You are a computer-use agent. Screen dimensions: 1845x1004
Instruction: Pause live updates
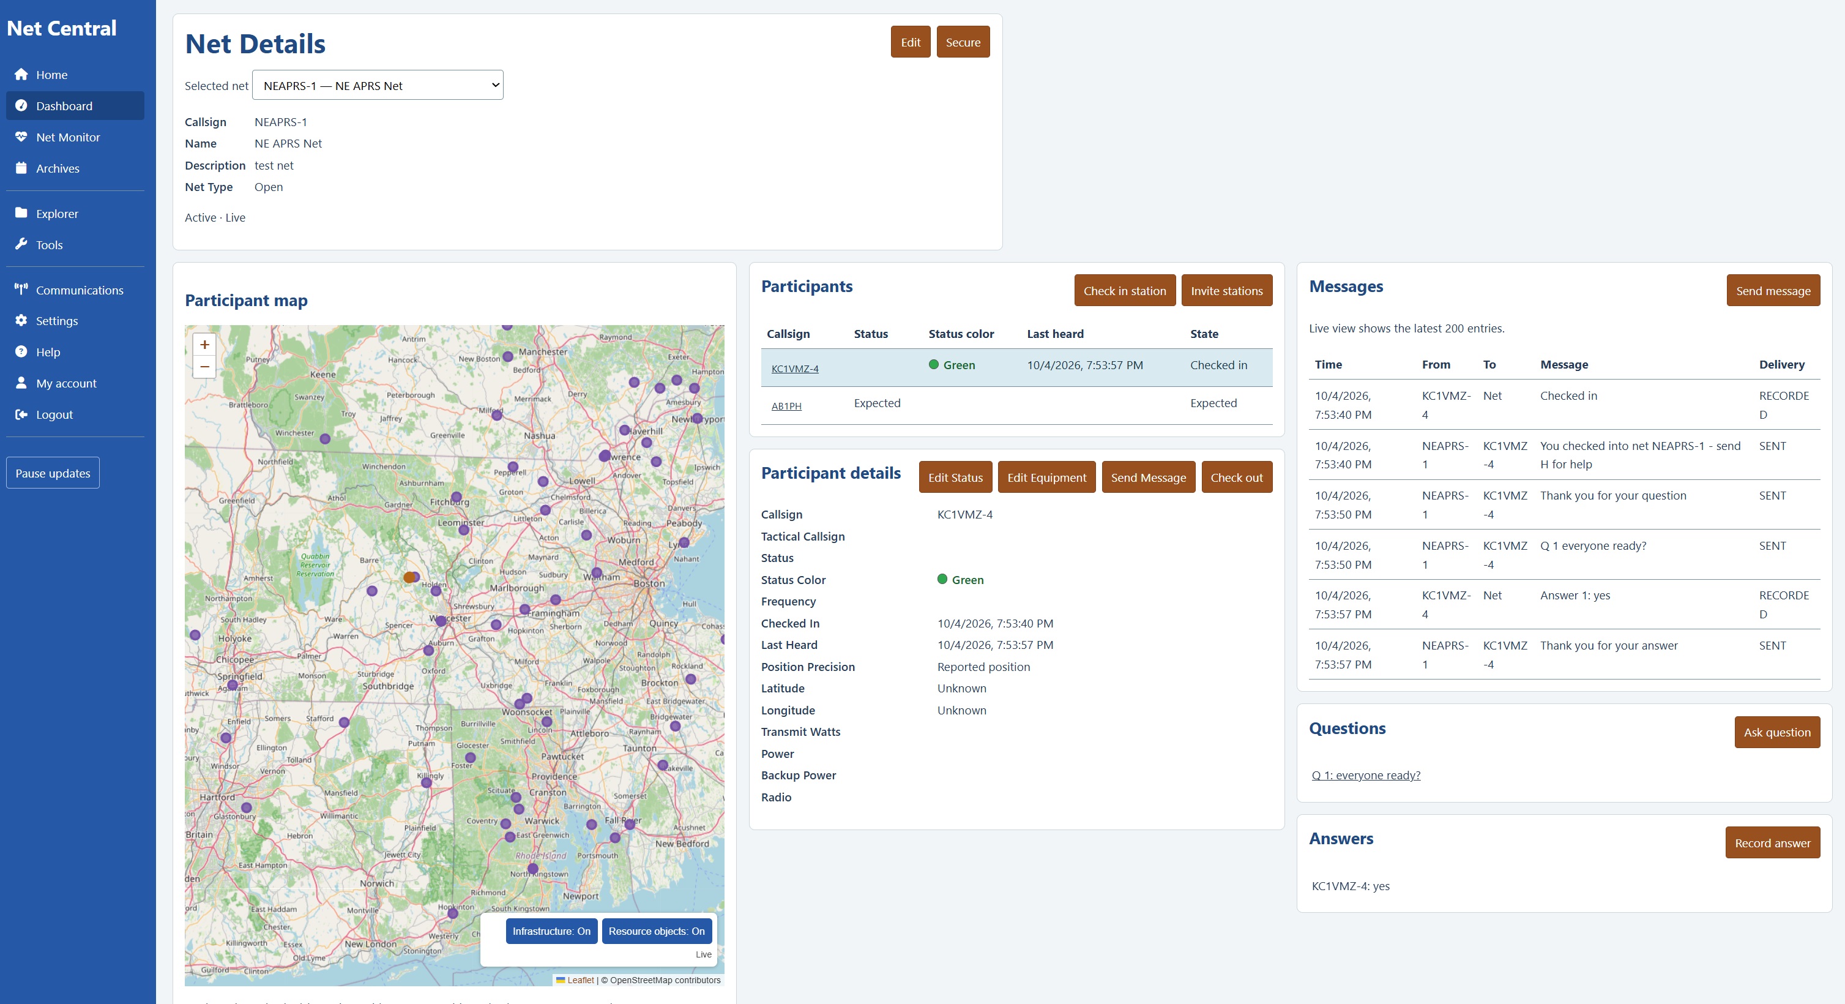53,473
